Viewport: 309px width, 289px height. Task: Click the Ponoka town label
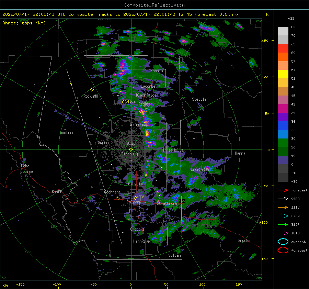pos(157,71)
